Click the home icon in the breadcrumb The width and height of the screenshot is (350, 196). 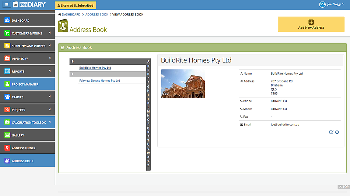[x=60, y=14]
